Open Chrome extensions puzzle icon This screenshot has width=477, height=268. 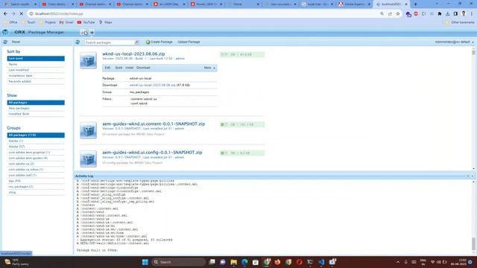coord(440,13)
